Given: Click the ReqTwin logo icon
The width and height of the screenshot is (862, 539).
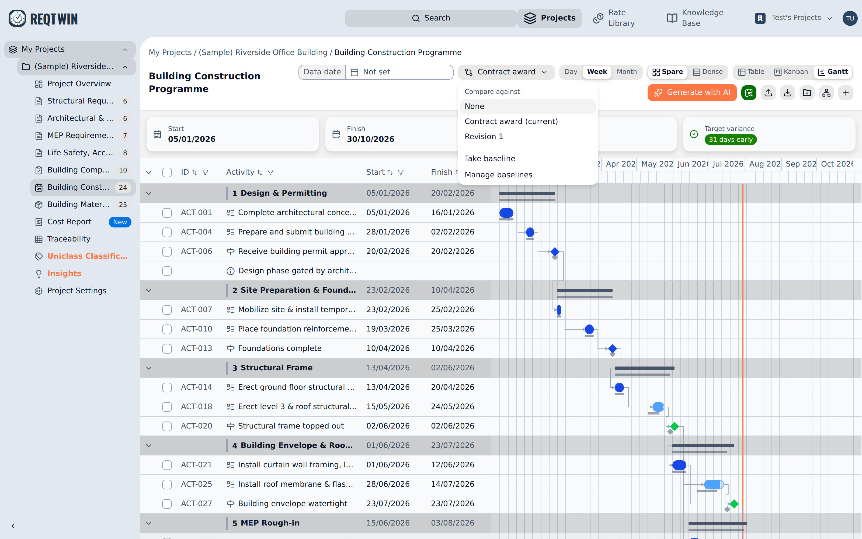Looking at the screenshot, I should click(x=17, y=18).
